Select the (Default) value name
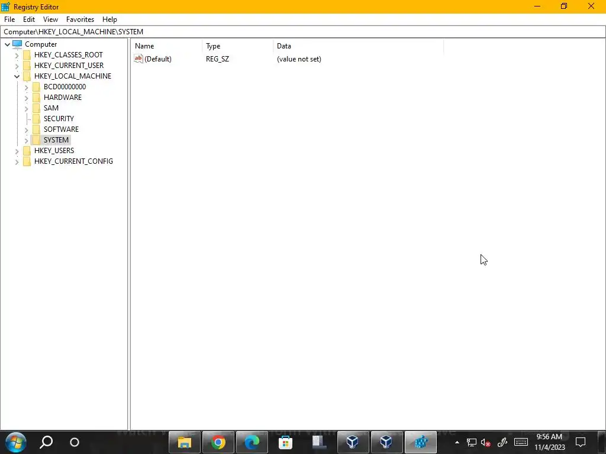Screen dimensions: 606x454 click(157, 59)
